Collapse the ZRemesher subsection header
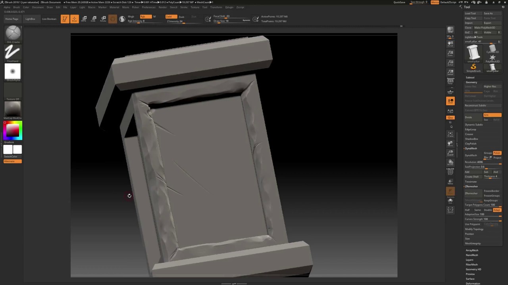This screenshot has height=285, width=508. pos(471,186)
